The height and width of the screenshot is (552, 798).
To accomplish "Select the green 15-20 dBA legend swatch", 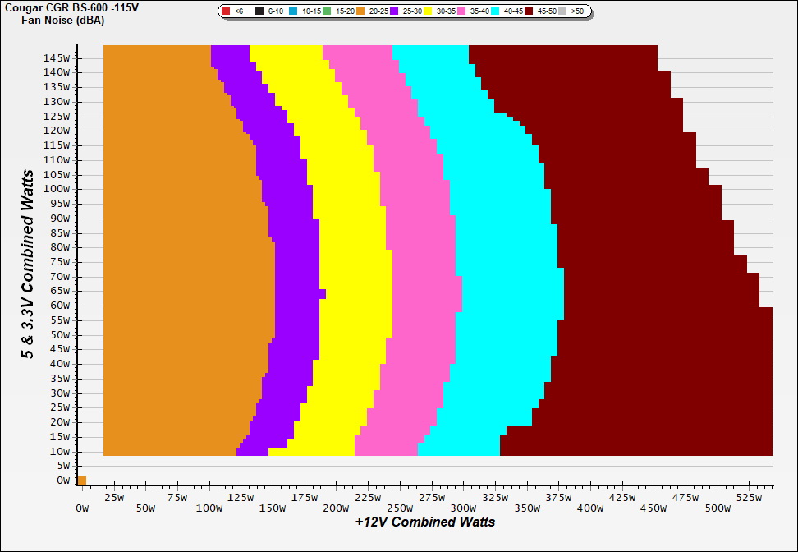I will tap(328, 11).
